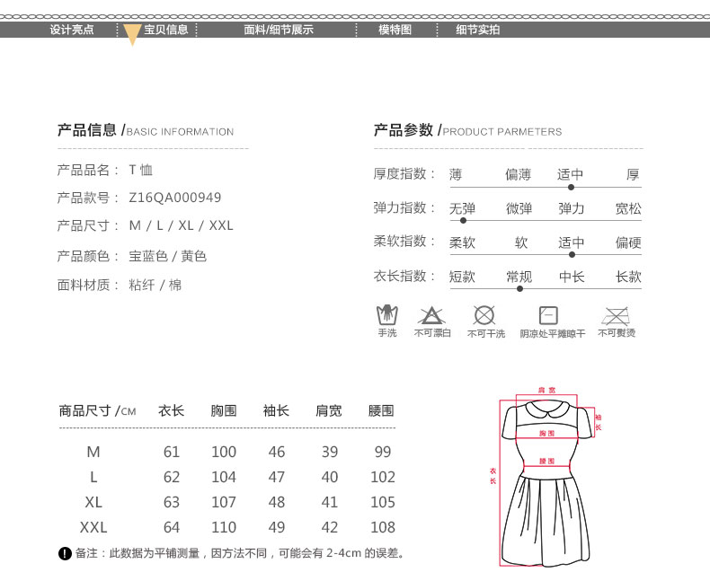Click the 胸围 column header in size table
This screenshot has width=710, height=581.
224,410
